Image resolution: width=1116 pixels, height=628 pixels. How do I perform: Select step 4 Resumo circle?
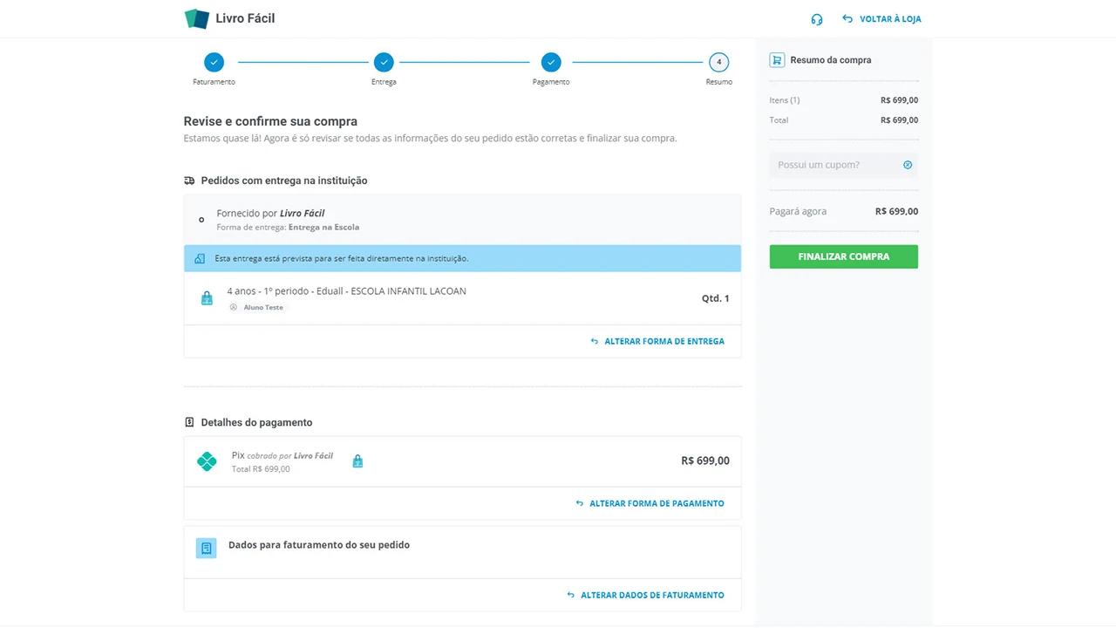click(x=718, y=62)
